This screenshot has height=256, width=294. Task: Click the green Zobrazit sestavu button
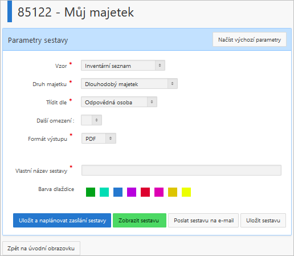point(140,221)
